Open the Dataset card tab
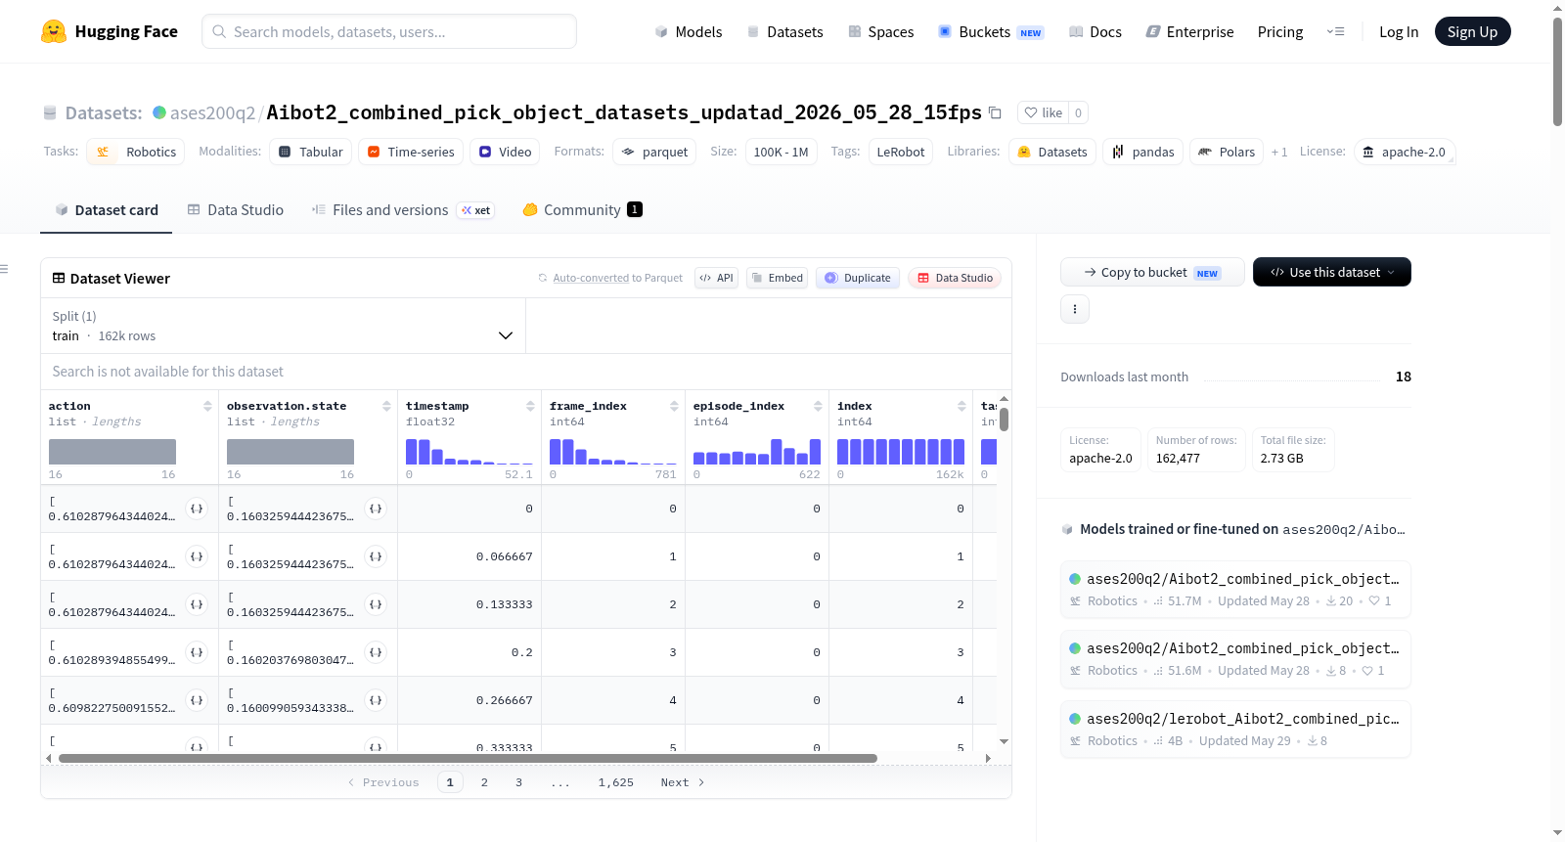This screenshot has width=1565, height=842. click(x=107, y=210)
